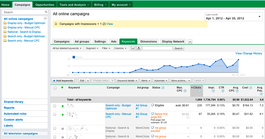
Task: Click help icon under Max. CPC header
Action: (185, 91)
